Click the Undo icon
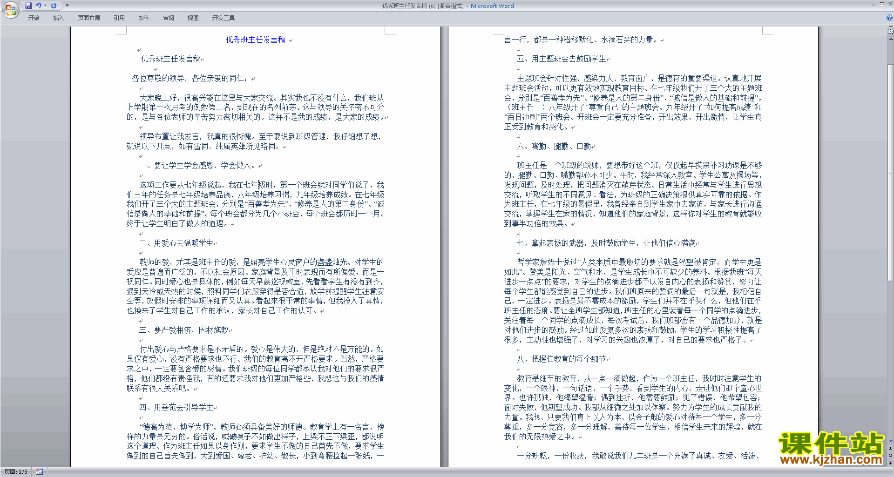 [38, 6]
